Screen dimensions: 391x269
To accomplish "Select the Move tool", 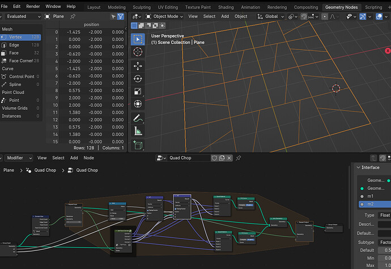I will click(138, 66).
